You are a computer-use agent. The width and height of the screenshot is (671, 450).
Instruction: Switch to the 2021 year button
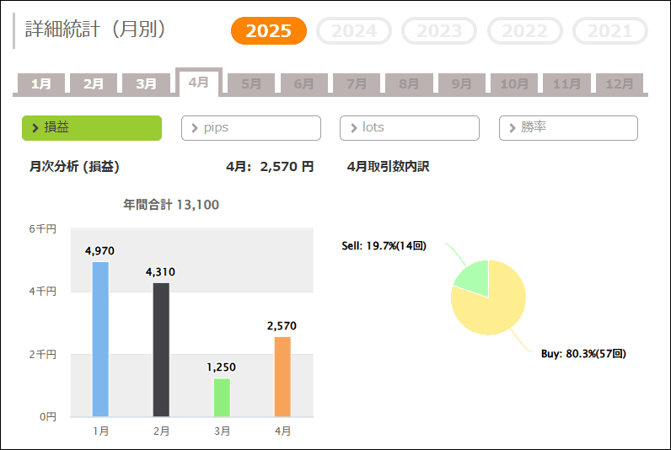click(x=609, y=31)
